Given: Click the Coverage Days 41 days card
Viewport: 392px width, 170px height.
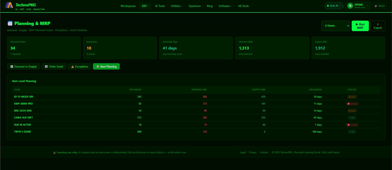Looking at the screenshot, I should tap(196, 48).
